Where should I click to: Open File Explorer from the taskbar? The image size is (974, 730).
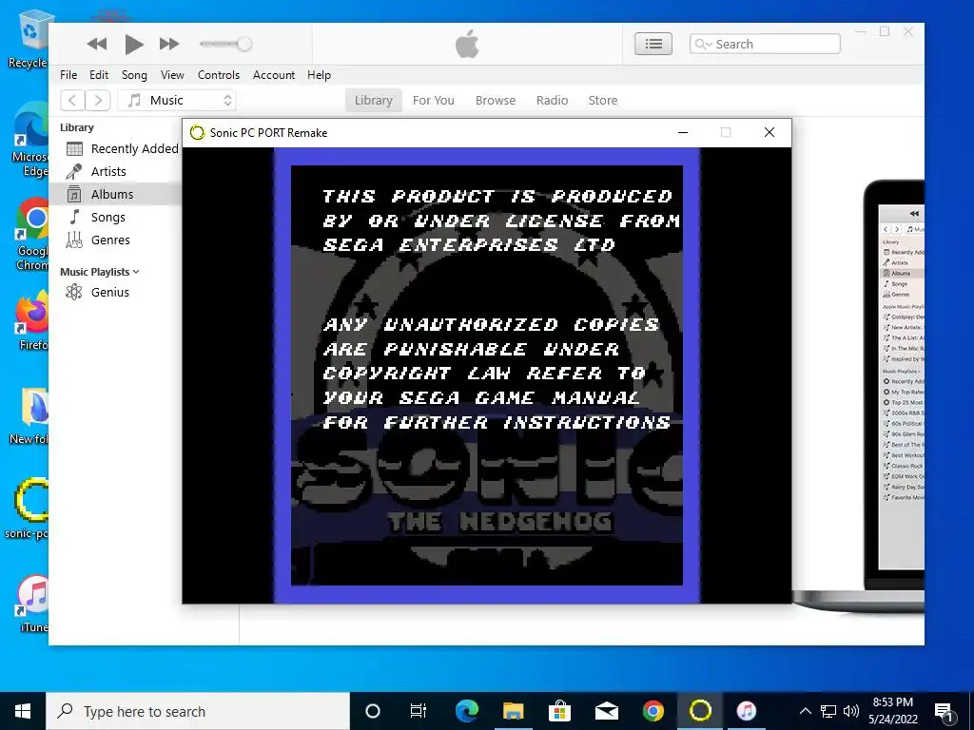point(513,711)
